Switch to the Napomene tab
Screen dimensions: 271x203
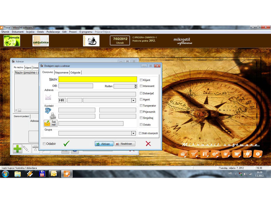click(62, 72)
